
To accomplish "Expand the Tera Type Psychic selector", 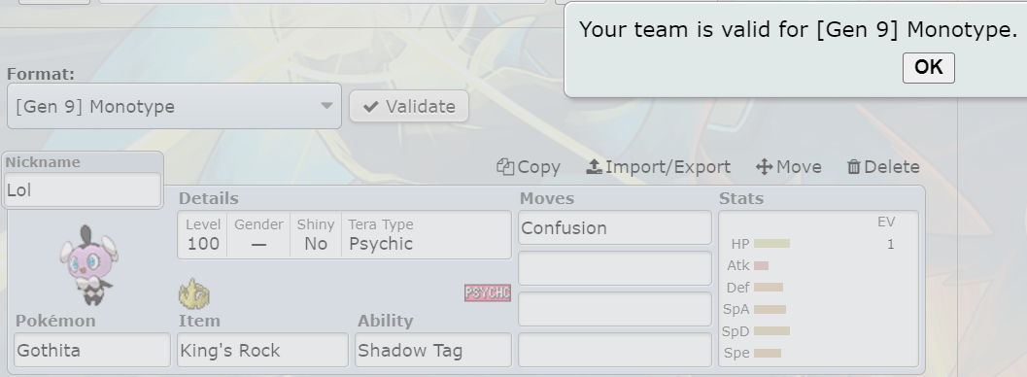I will click(x=427, y=234).
